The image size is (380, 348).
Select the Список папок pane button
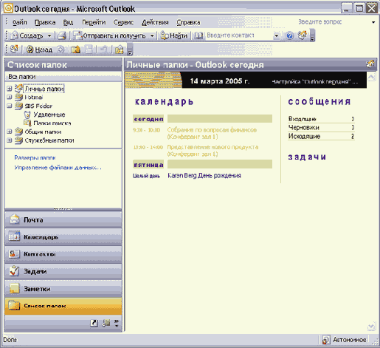pyautogui.click(x=63, y=306)
